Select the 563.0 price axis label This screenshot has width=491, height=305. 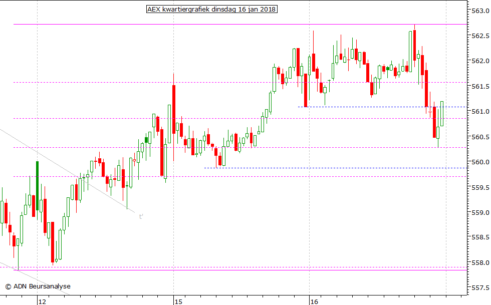click(480, 11)
